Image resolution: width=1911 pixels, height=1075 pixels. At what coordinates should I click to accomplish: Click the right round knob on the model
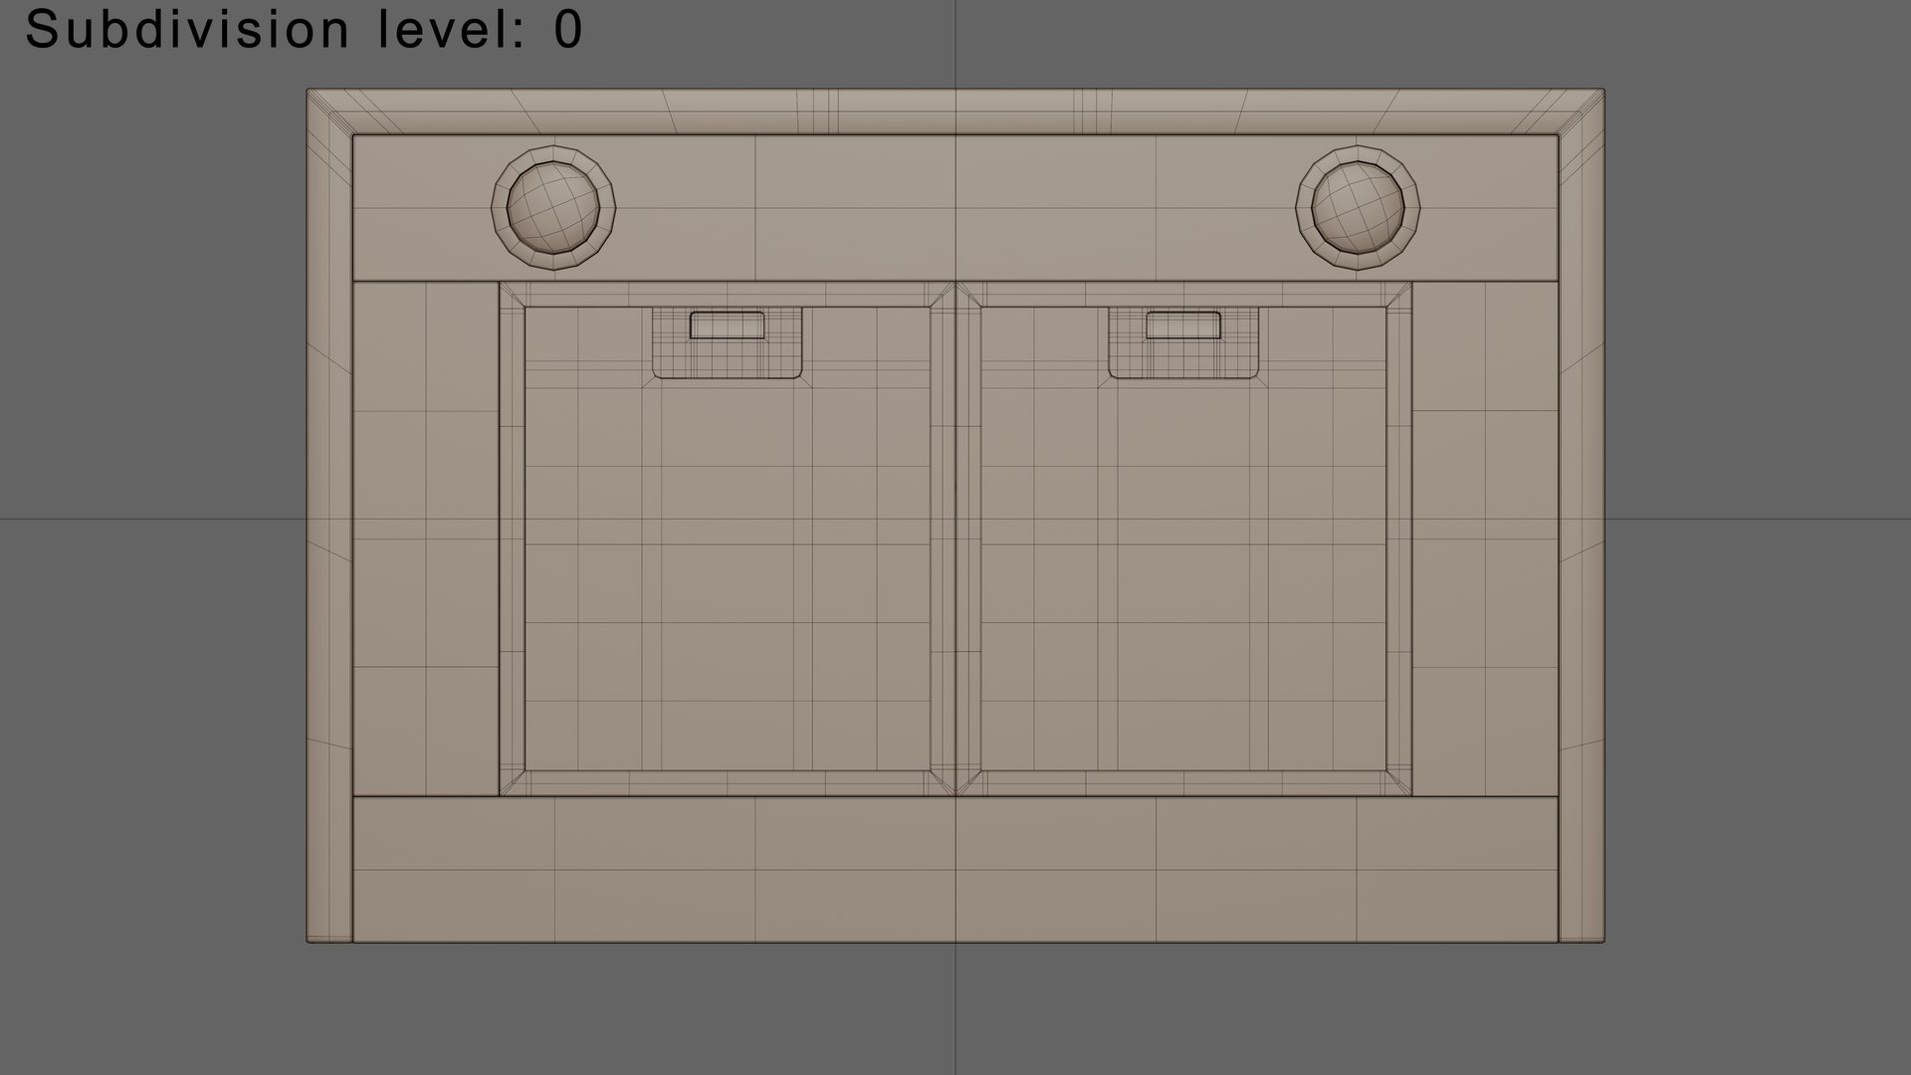1358,208
